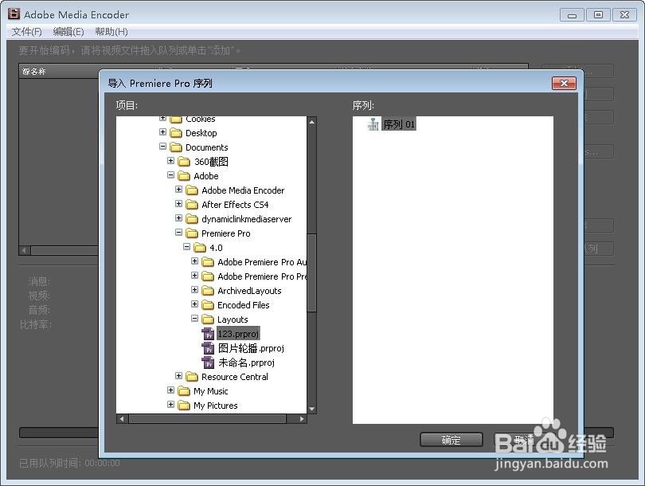Image resolution: width=645 pixels, height=486 pixels.
Task: Collapse the Documents folder node
Action: coord(163,146)
